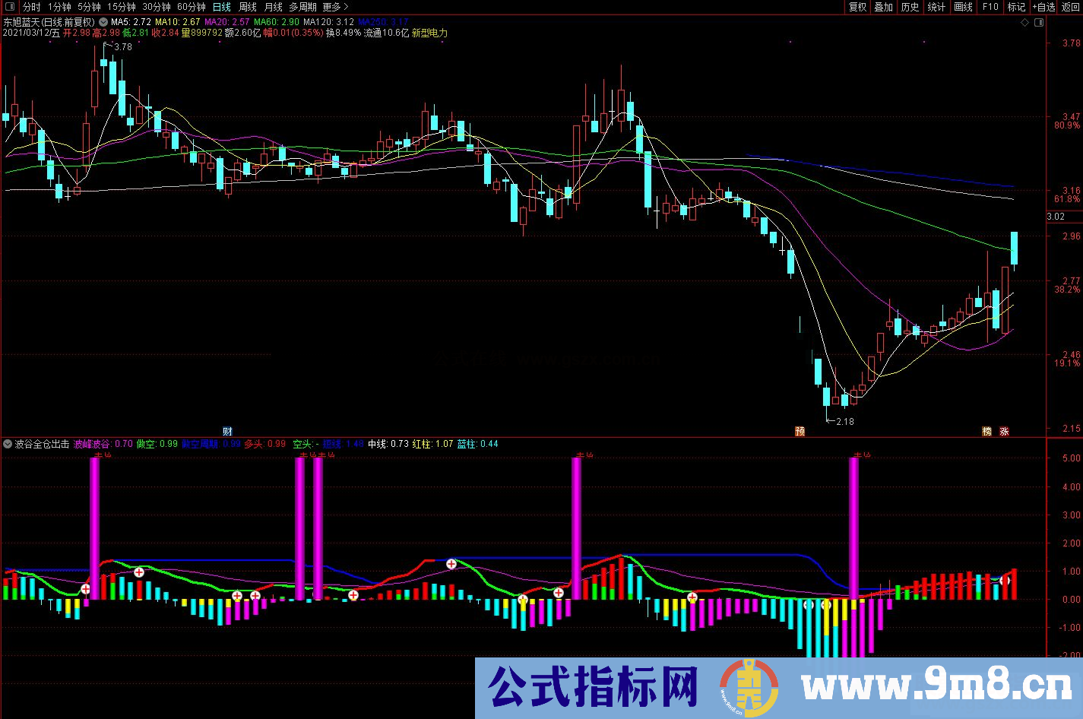Toggle 复权 price adjustment mode
The width and height of the screenshot is (1083, 719).
pos(857,7)
